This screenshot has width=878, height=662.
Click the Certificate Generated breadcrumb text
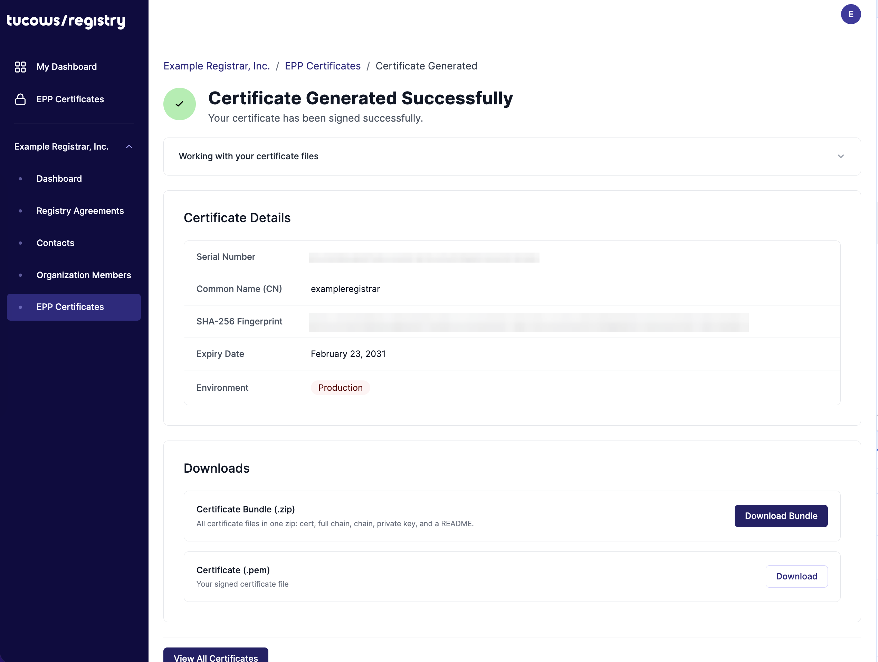tap(426, 66)
